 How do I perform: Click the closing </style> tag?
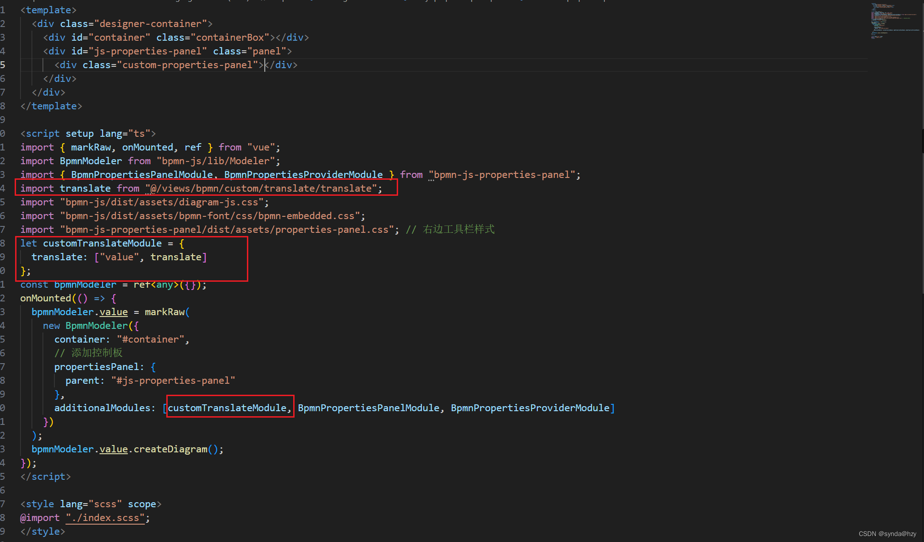tap(43, 531)
